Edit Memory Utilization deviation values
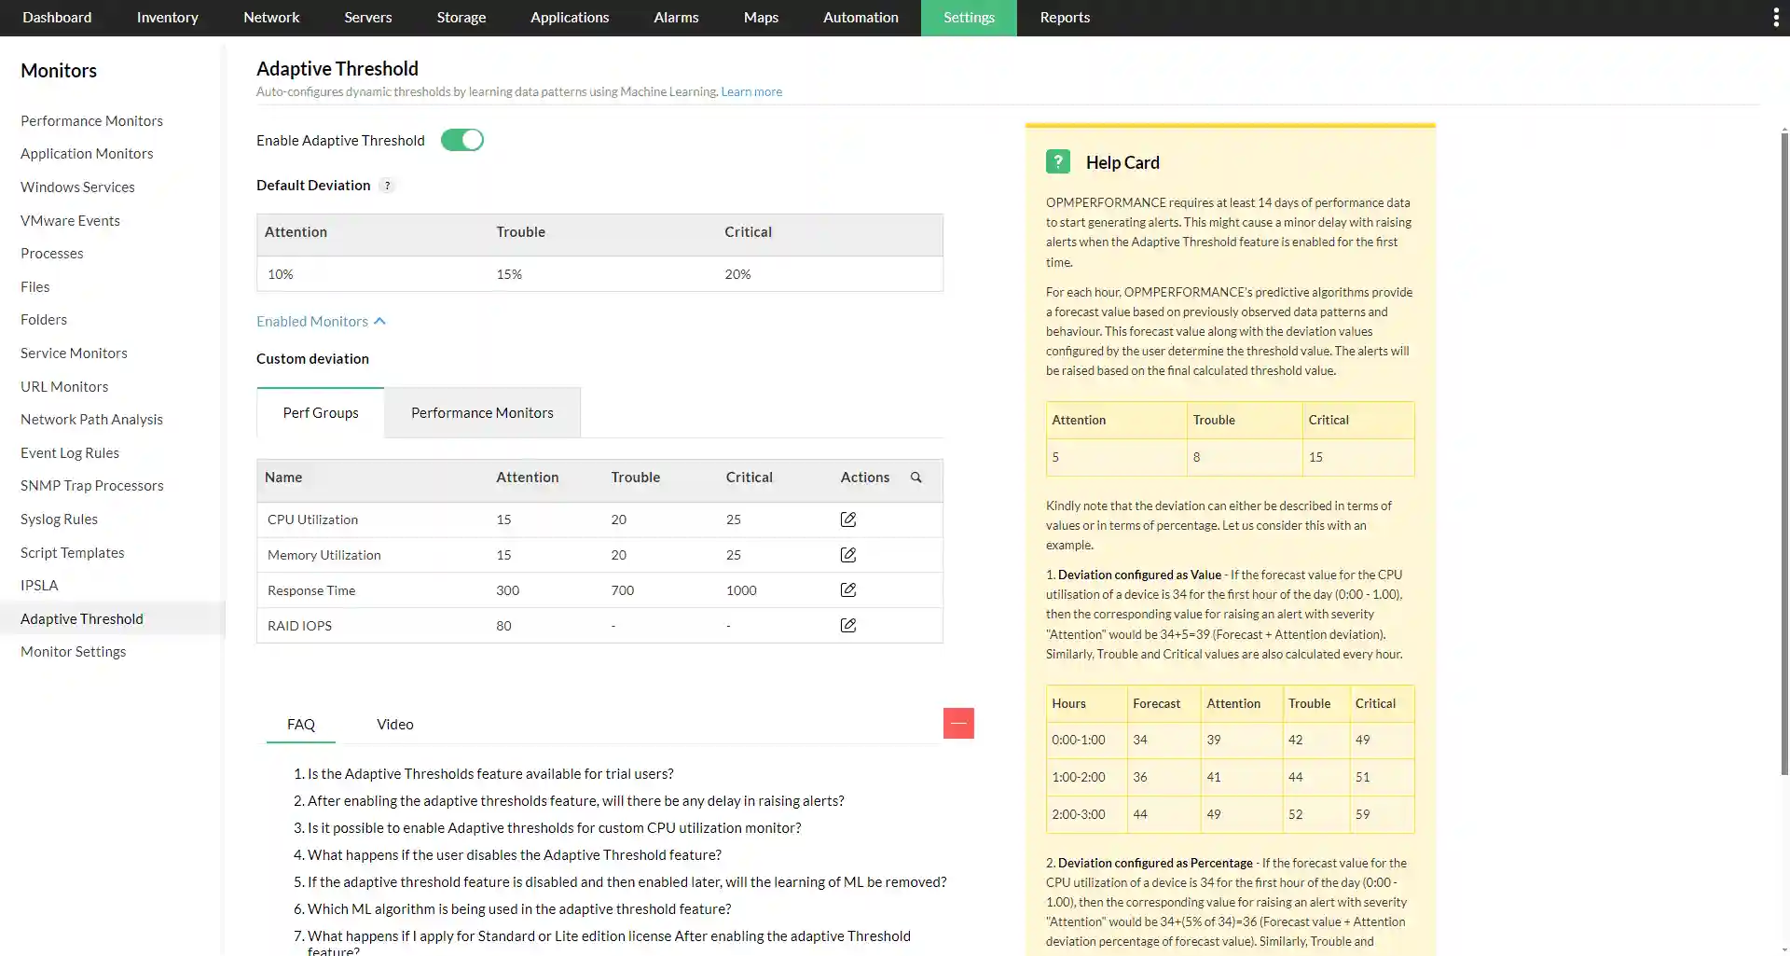 click(847, 554)
